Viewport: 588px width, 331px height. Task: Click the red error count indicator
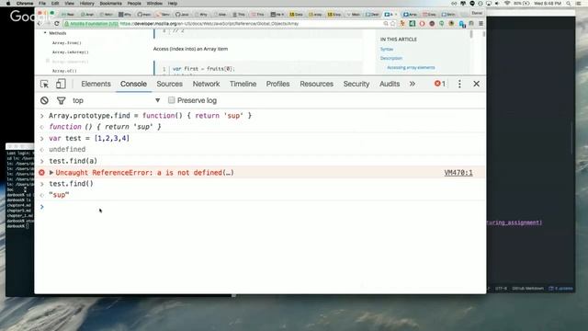tap(439, 84)
